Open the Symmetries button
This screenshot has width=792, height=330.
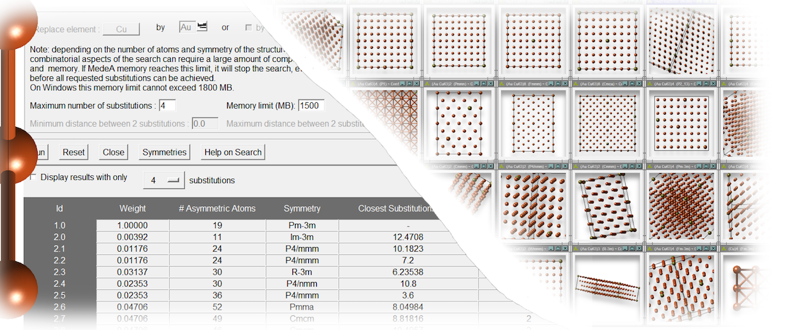coord(164,152)
